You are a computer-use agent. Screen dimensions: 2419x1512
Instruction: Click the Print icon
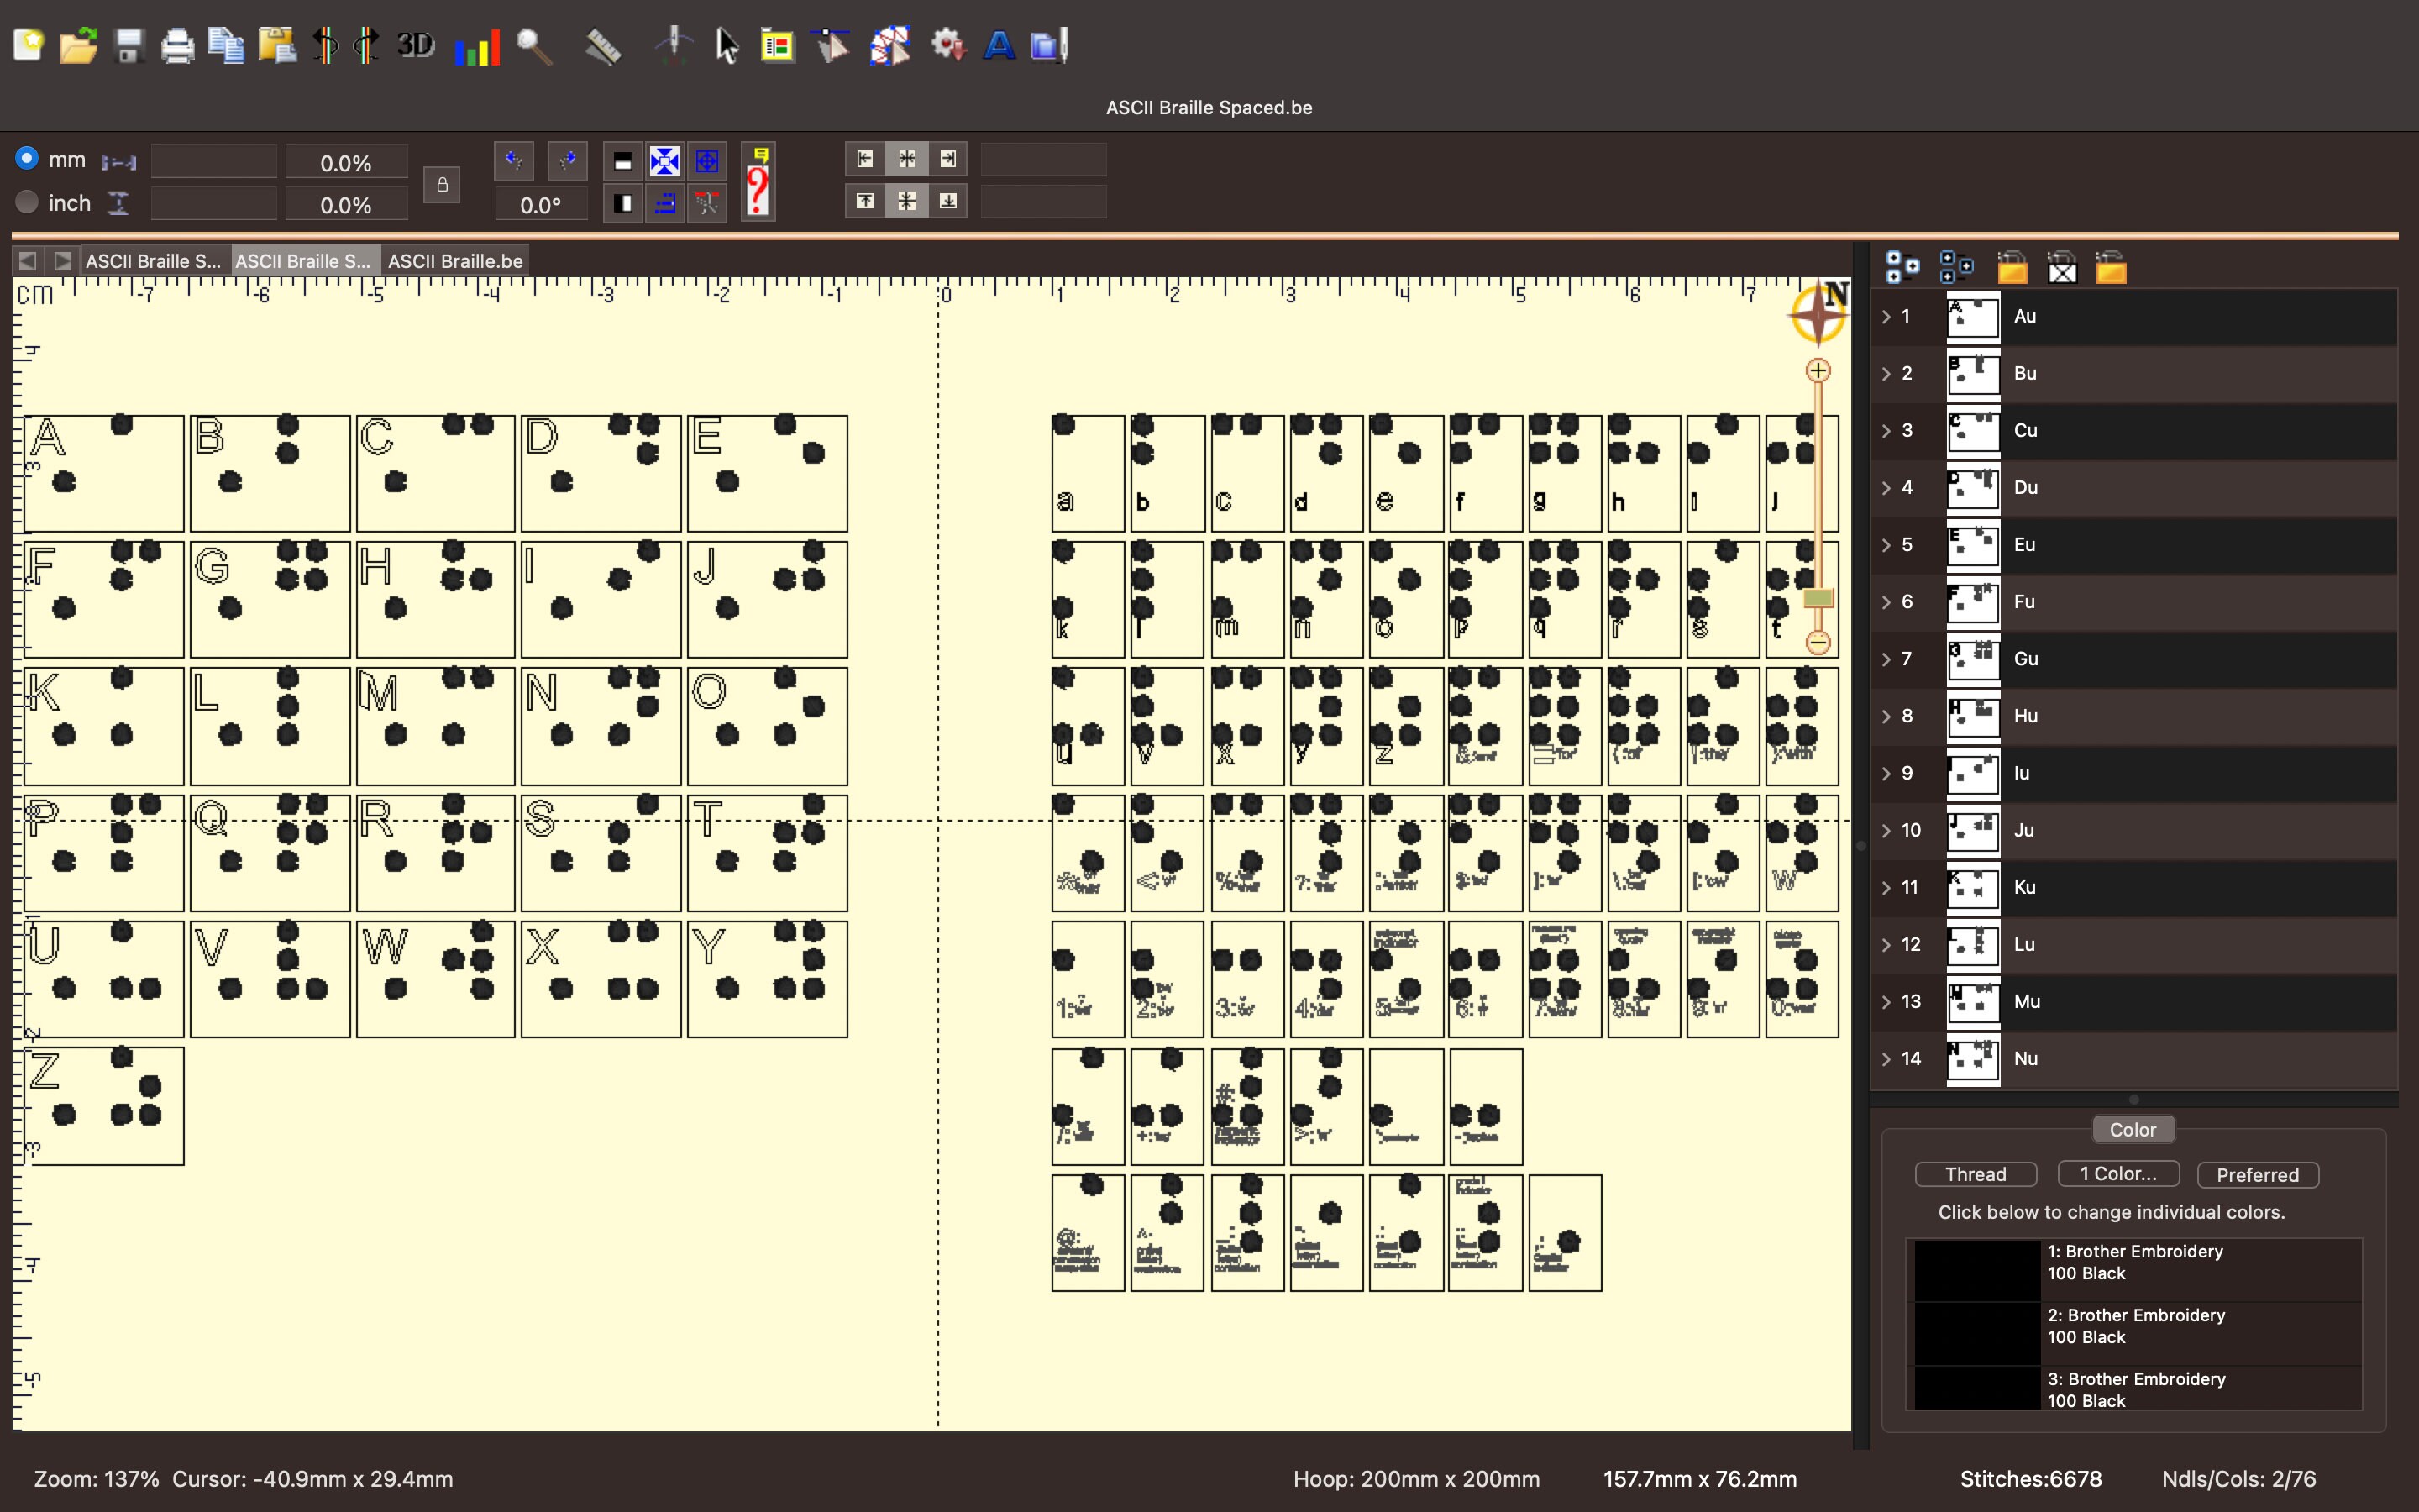[x=177, y=45]
